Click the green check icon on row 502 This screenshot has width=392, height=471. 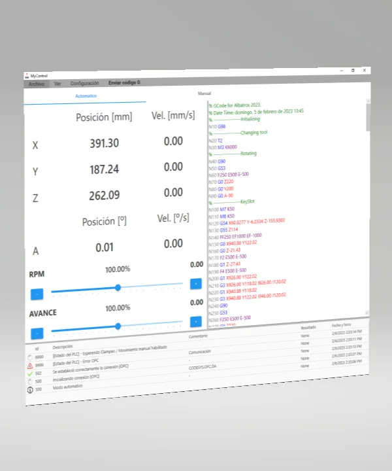(x=29, y=374)
